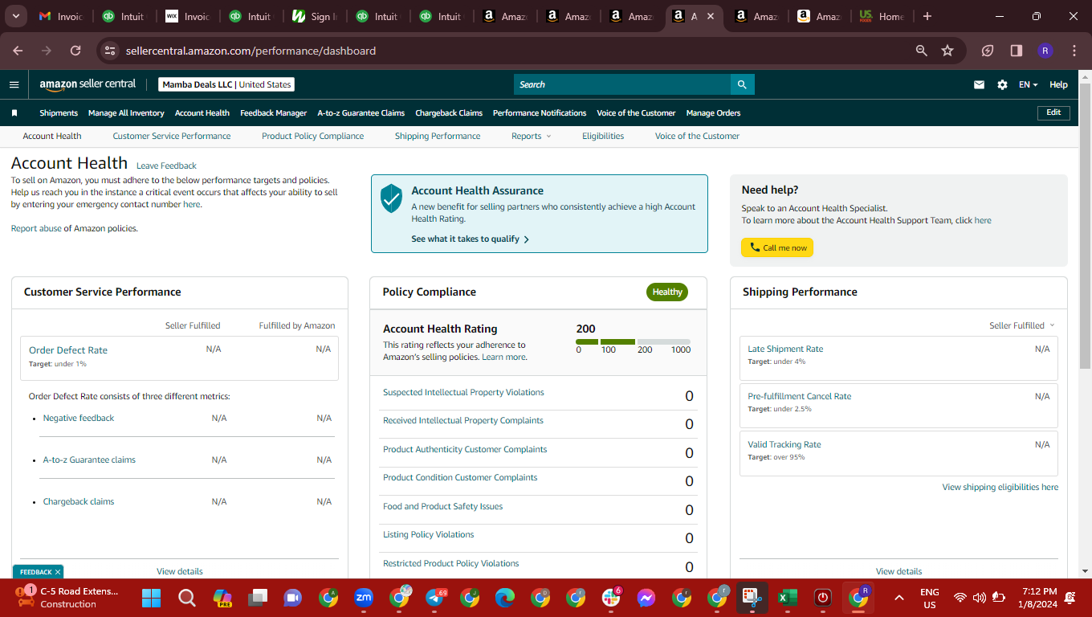Open the Chrome profile avatar R
Viewport: 1092px width, 617px height.
[x=1045, y=51]
